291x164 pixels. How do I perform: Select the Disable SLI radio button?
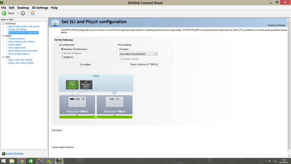[62, 57]
